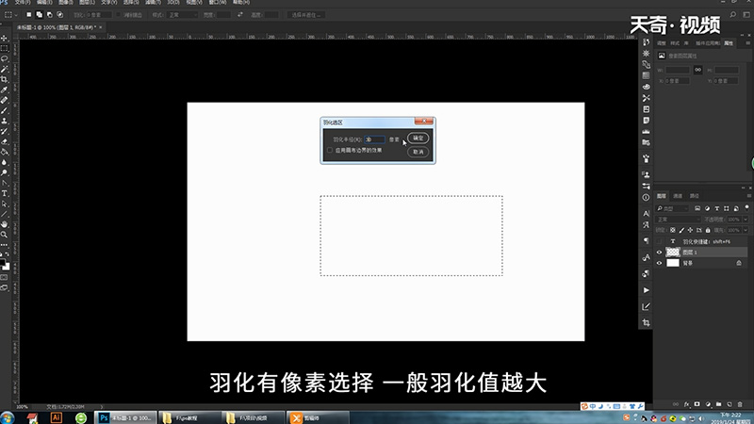Click the background color swatch
The width and height of the screenshot is (754, 424).
coord(7,267)
